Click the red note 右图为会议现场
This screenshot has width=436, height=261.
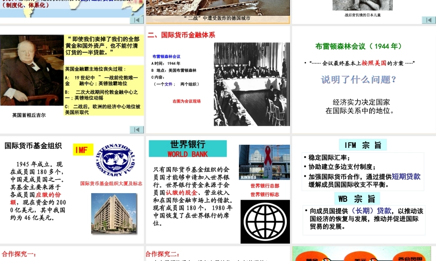[187, 101]
